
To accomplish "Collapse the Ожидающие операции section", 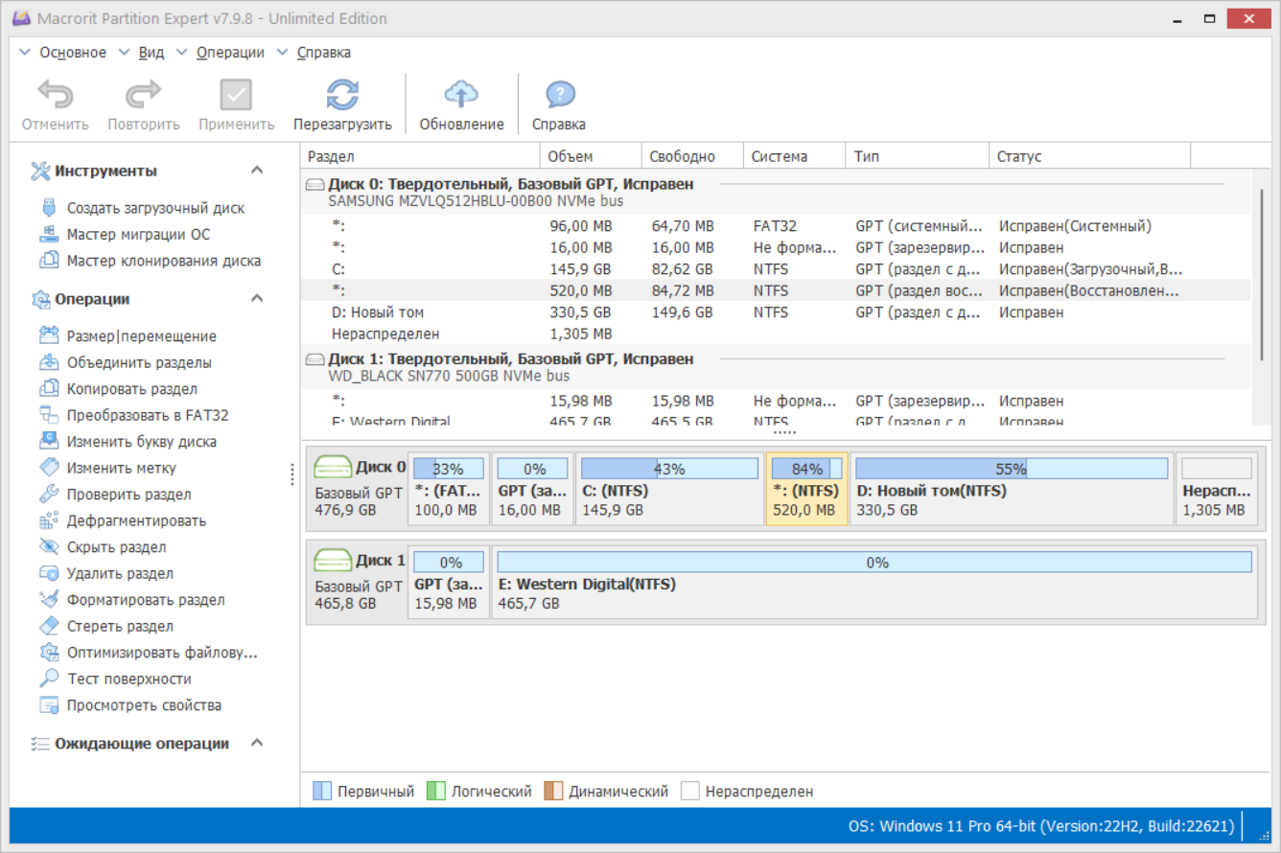I will 257,744.
